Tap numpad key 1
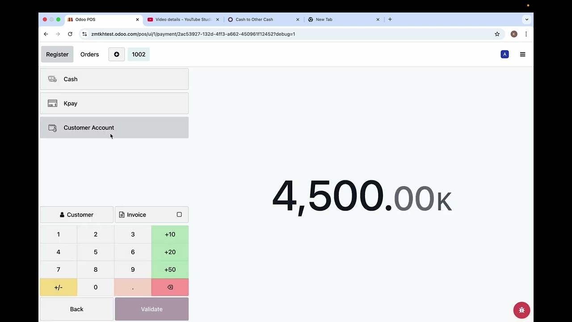 point(58,234)
